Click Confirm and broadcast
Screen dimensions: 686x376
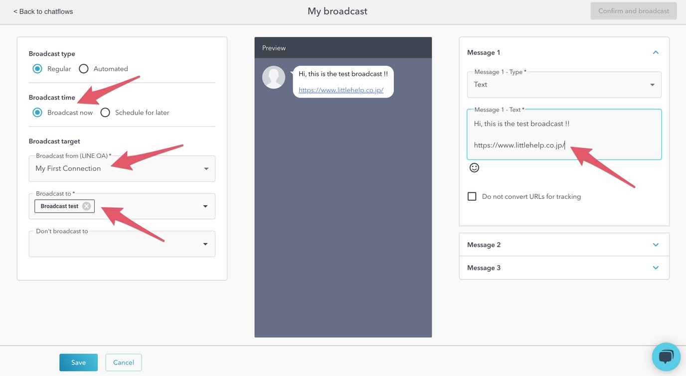633,10
